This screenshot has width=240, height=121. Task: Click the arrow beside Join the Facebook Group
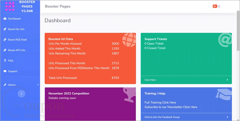coord(228,117)
